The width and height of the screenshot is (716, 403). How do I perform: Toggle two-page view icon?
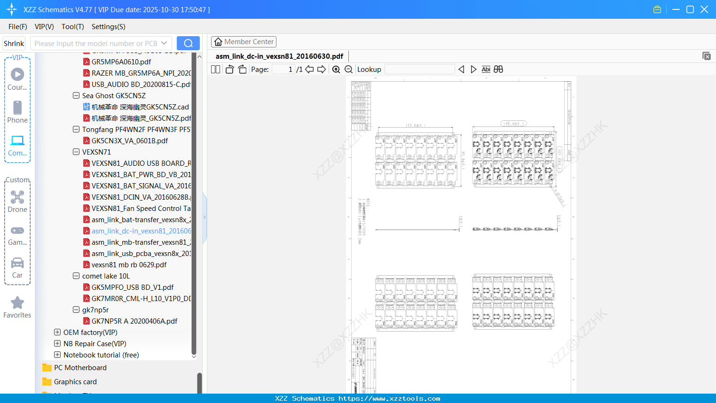tap(215, 69)
